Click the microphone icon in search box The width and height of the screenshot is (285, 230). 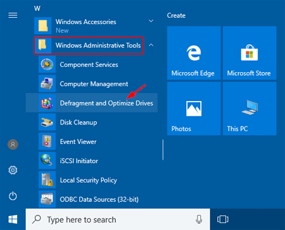point(199,219)
